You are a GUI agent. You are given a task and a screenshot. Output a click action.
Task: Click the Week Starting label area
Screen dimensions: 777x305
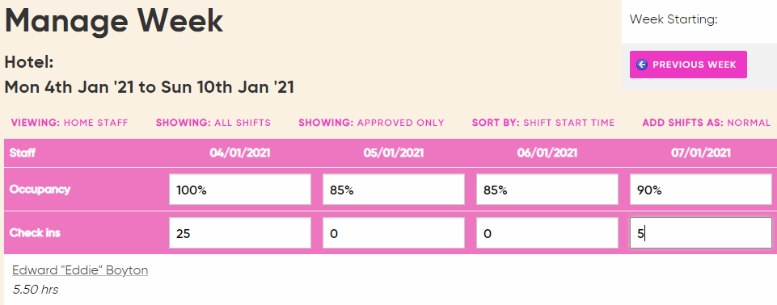[x=674, y=20]
